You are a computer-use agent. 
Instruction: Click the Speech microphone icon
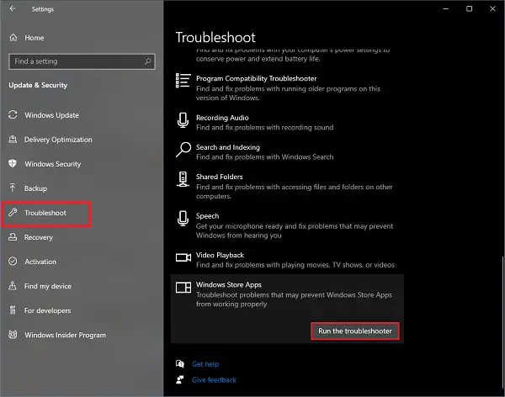click(183, 219)
